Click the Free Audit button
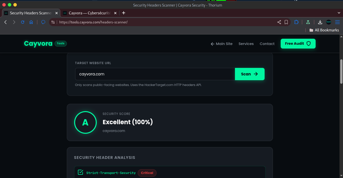 [x=298, y=43]
